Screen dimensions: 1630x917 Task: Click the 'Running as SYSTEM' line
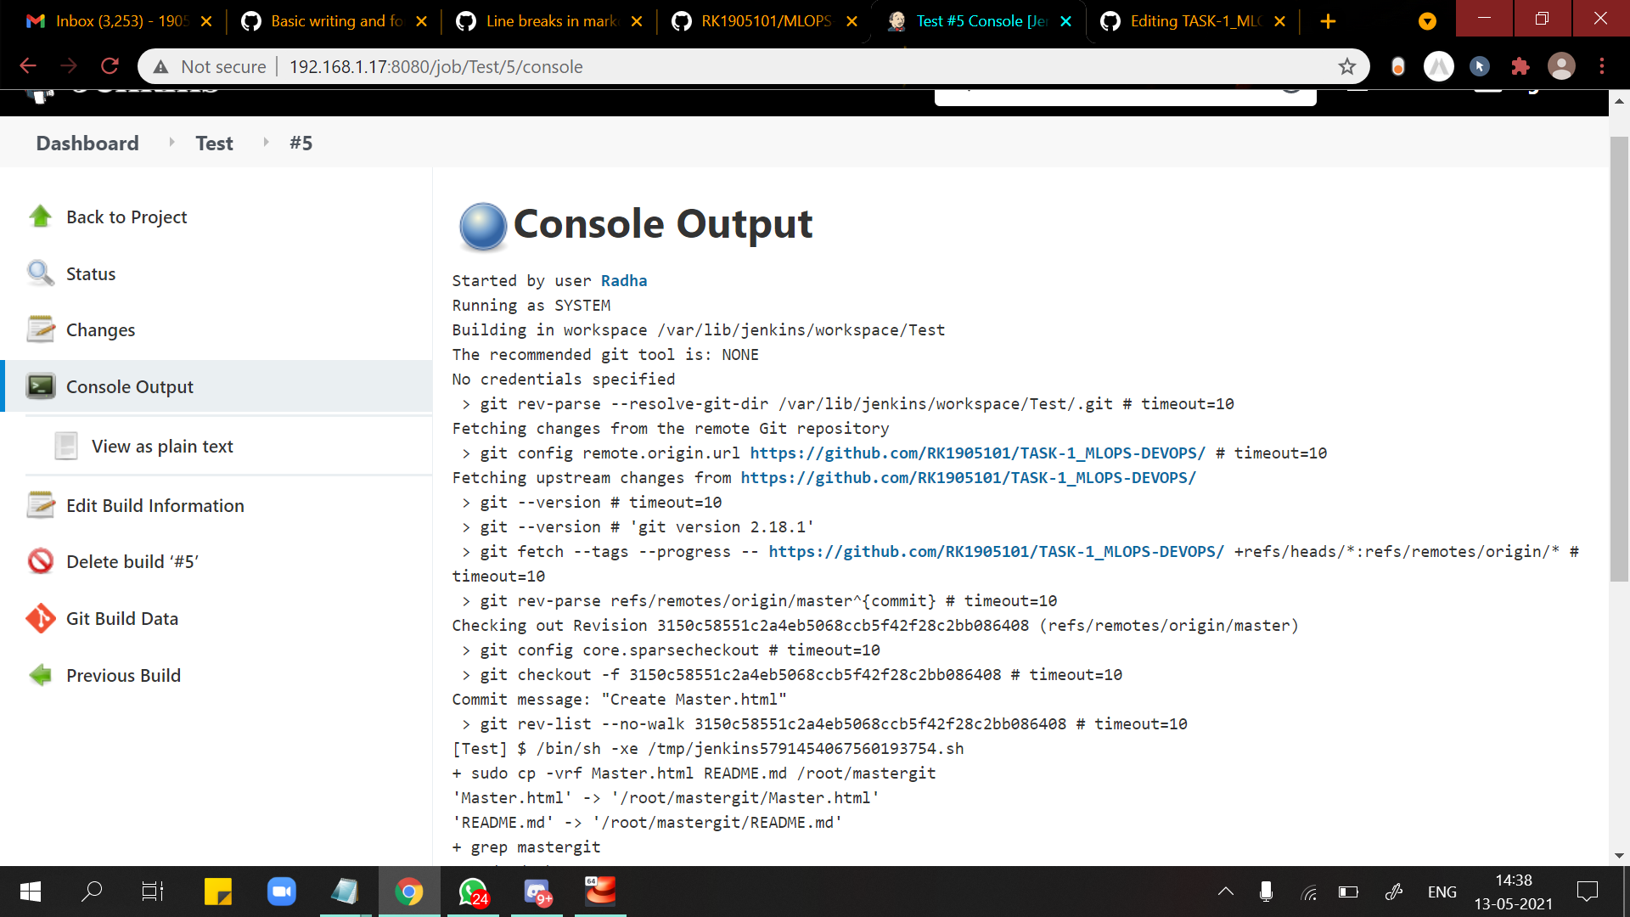[x=531, y=305]
